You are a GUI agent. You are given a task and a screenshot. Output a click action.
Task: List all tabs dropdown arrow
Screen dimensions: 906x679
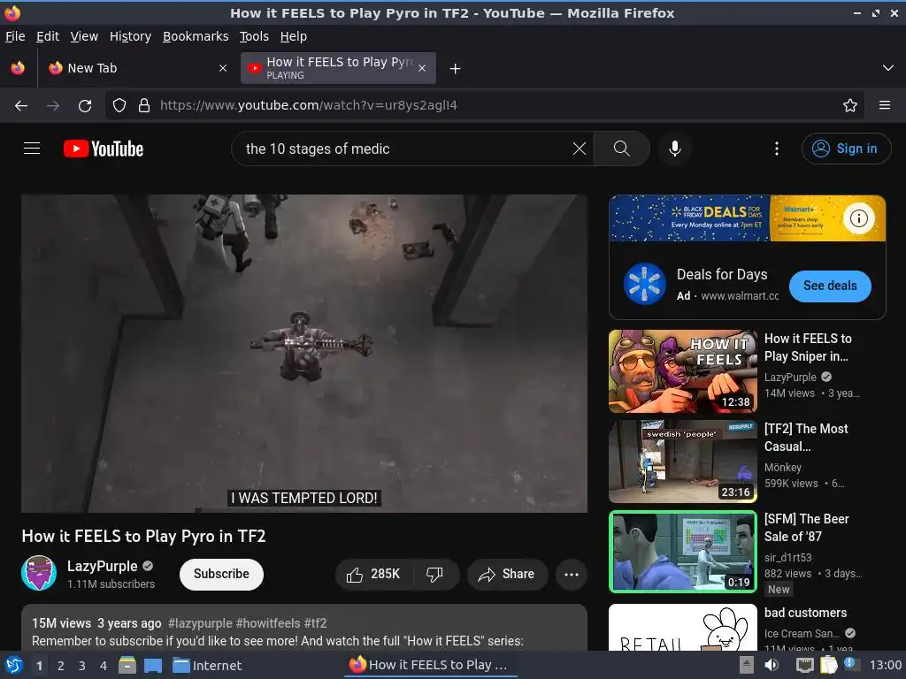coord(888,68)
